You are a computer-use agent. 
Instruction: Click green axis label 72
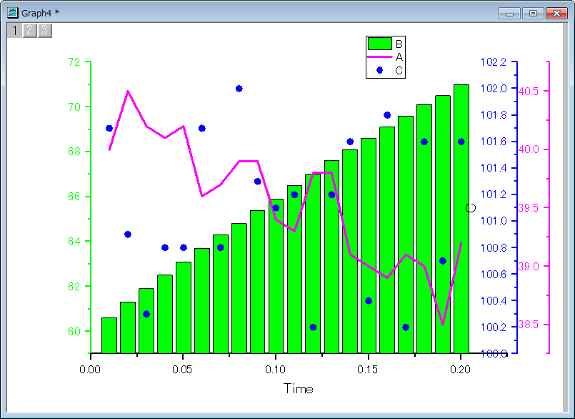pyautogui.click(x=74, y=61)
